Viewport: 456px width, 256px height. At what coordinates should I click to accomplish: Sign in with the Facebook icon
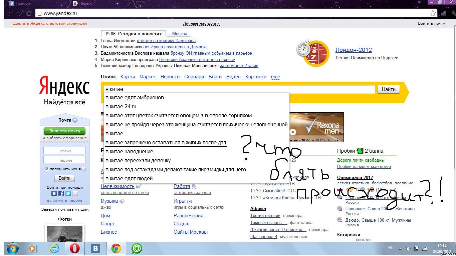click(61, 193)
